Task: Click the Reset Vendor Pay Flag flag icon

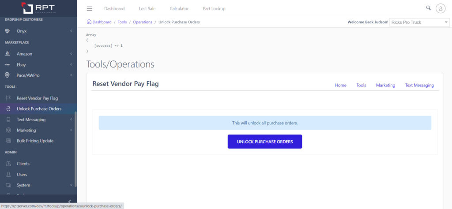Action: pyautogui.click(x=8, y=98)
